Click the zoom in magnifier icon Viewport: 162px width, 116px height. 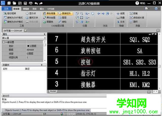tap(86, 13)
